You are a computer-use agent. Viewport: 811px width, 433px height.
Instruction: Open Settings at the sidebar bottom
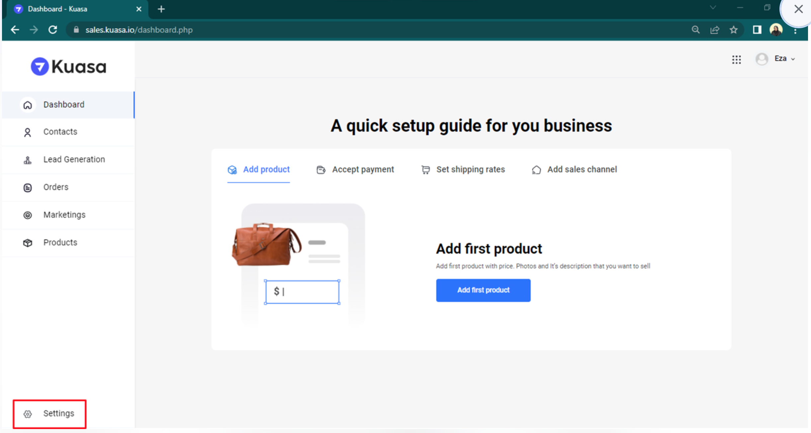(49, 414)
